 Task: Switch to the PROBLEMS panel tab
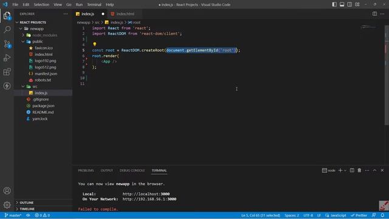[x=86, y=170]
